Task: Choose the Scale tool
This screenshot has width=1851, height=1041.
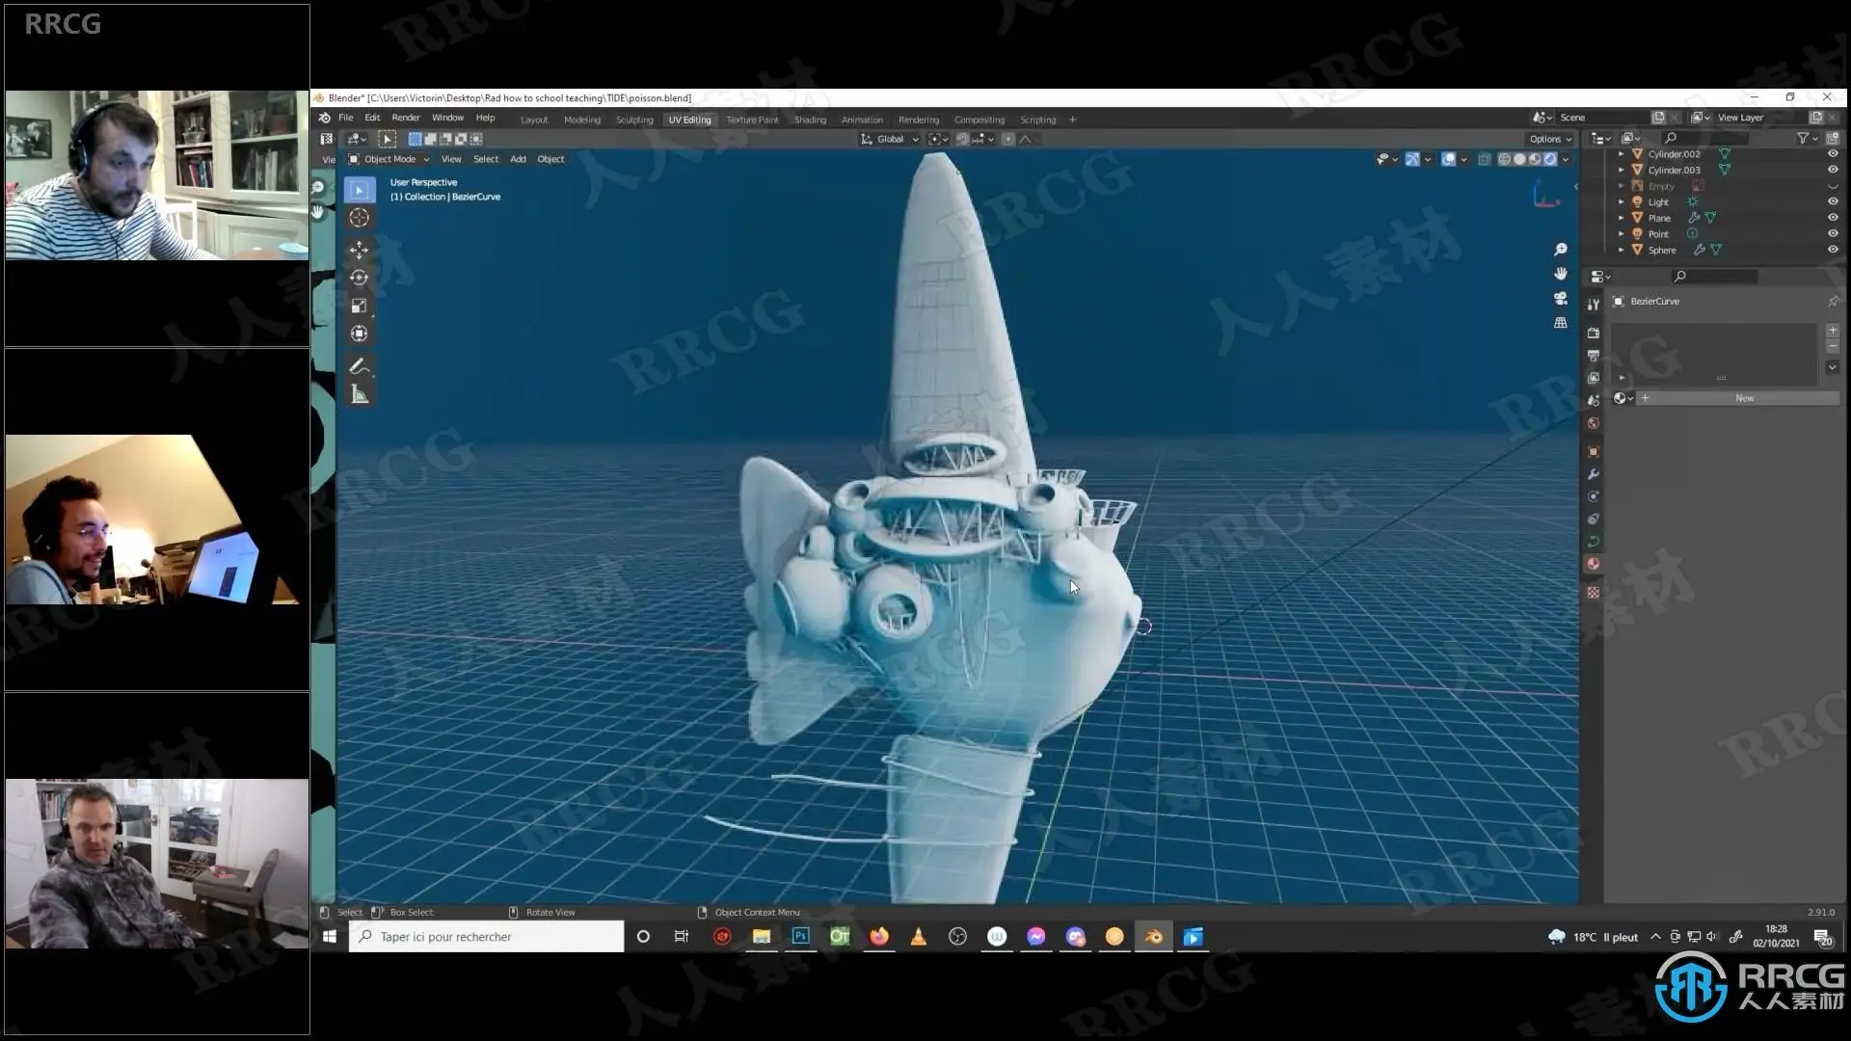Action: pos(359,306)
